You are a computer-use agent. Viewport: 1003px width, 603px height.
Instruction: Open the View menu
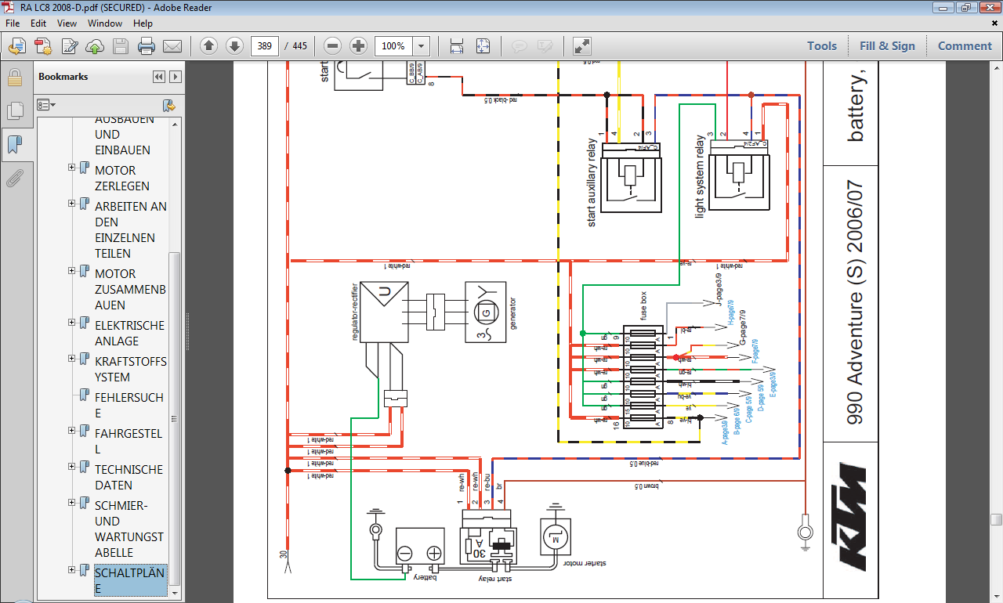point(67,23)
